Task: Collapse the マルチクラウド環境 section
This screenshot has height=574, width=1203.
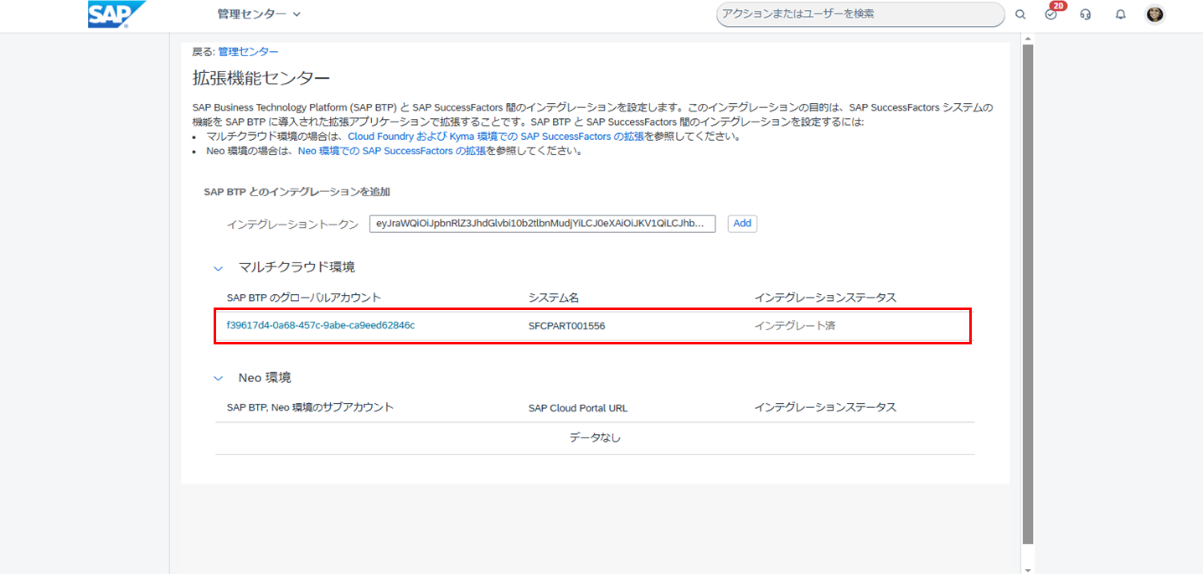Action: coord(219,268)
